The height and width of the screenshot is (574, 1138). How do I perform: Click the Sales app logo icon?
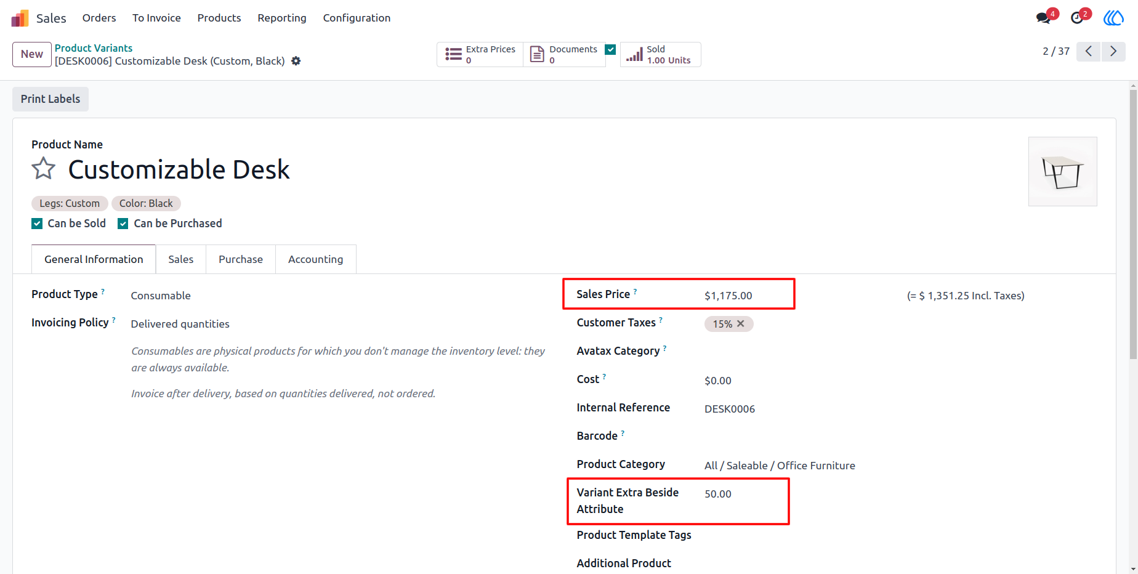pos(20,18)
